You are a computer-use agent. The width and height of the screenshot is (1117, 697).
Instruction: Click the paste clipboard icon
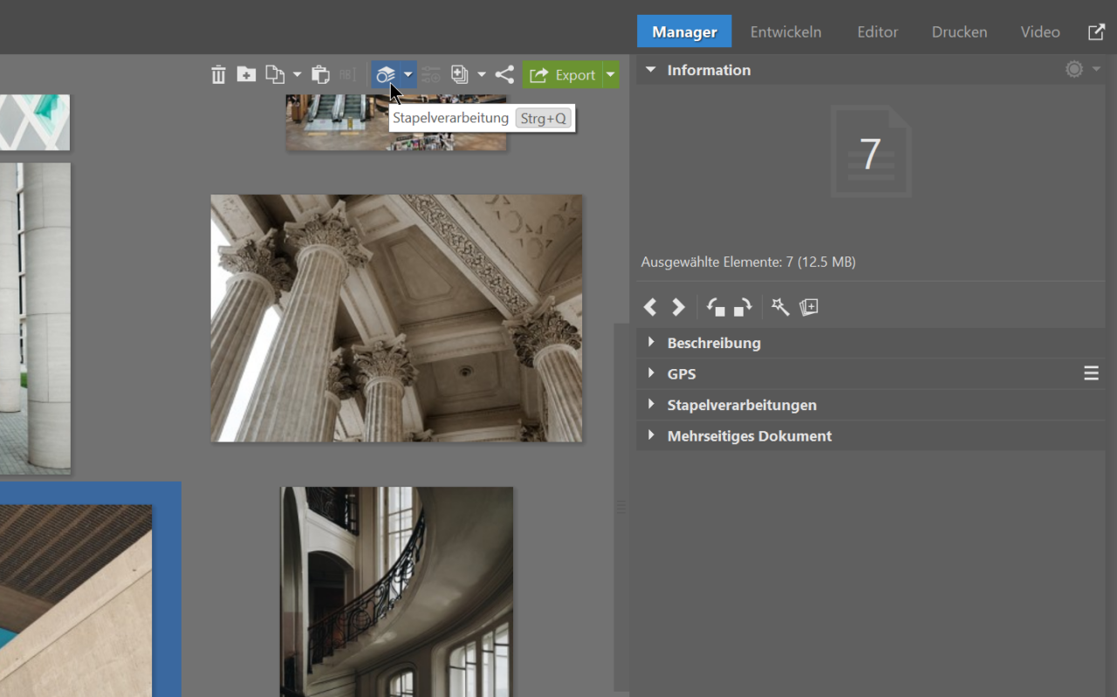[x=320, y=75]
